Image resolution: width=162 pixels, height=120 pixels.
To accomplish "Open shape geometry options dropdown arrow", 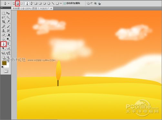I will [x=61, y=4].
